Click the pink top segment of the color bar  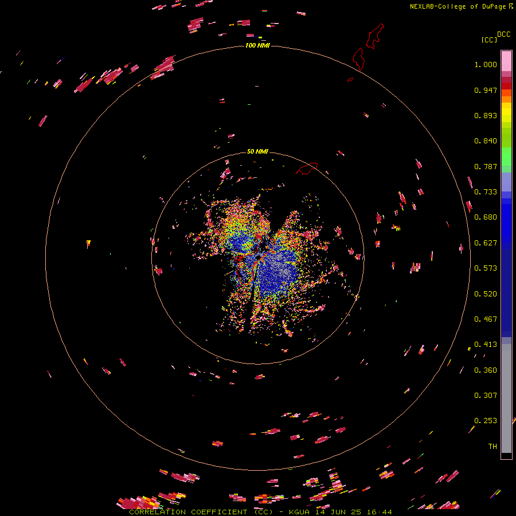click(x=506, y=61)
